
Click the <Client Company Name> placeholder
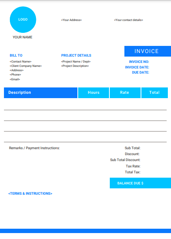pos(26,66)
